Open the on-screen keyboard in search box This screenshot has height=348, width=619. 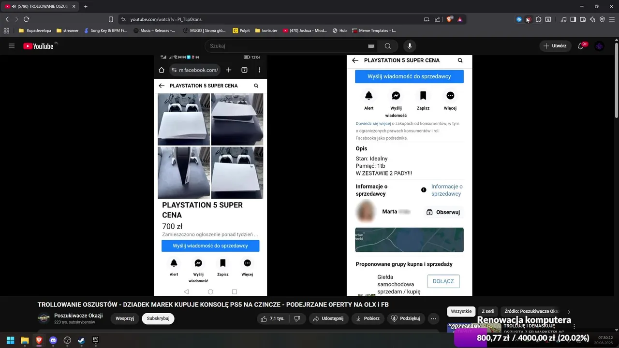click(371, 46)
